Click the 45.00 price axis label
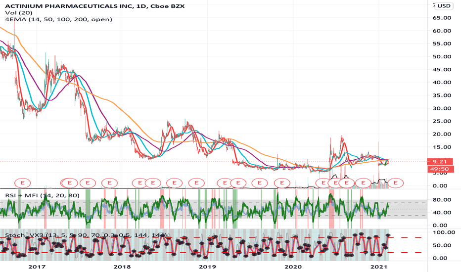The height and width of the screenshot is (272, 461). 442,70
